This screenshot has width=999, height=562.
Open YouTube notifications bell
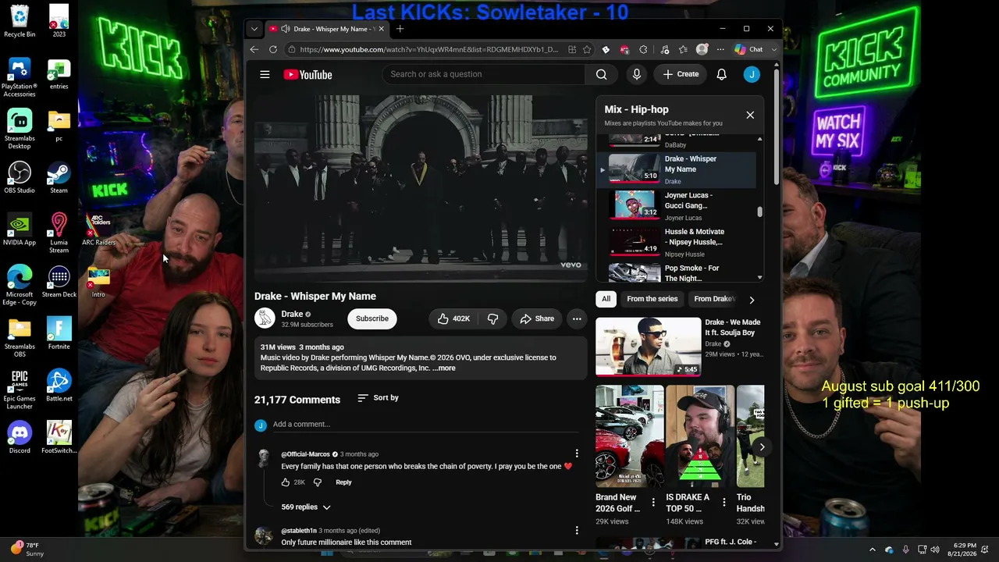click(722, 74)
